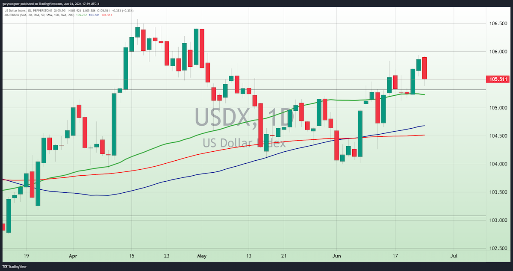Click the TradingView logo at bottom left
The height and width of the screenshot is (271, 513).
pyautogui.click(x=14, y=266)
